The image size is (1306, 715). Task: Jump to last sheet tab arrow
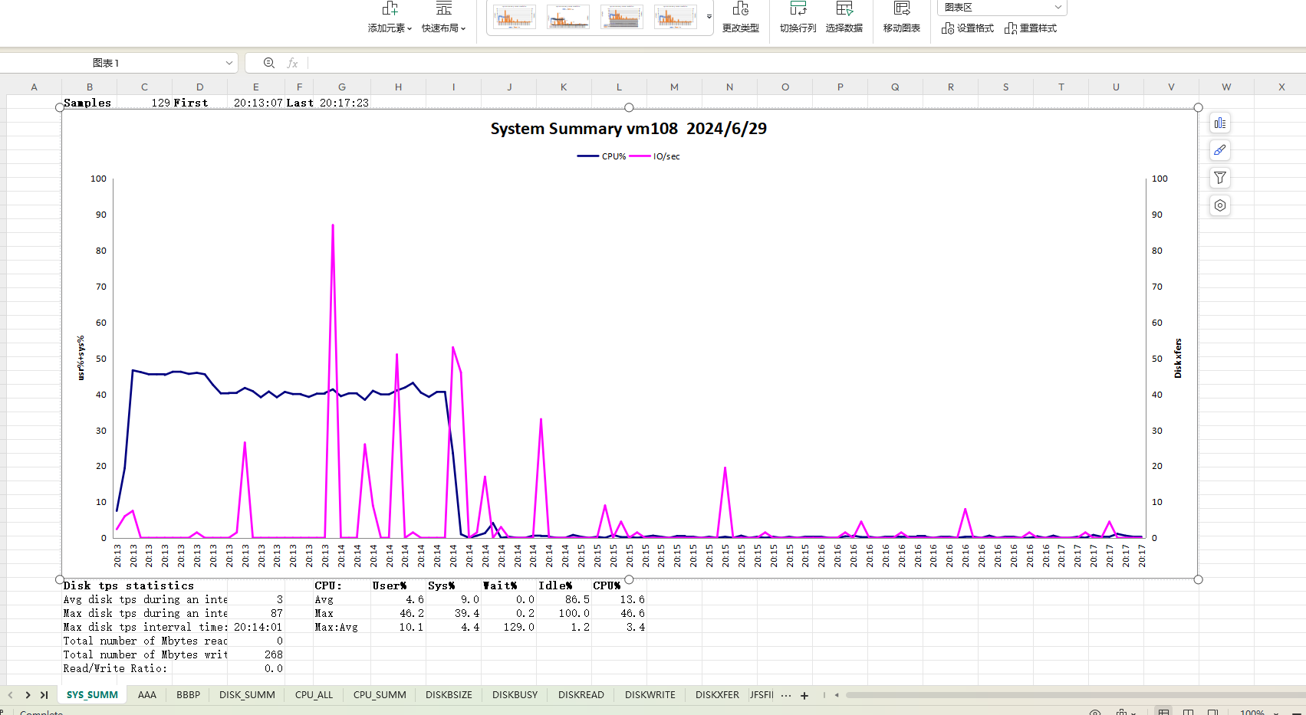(44, 695)
